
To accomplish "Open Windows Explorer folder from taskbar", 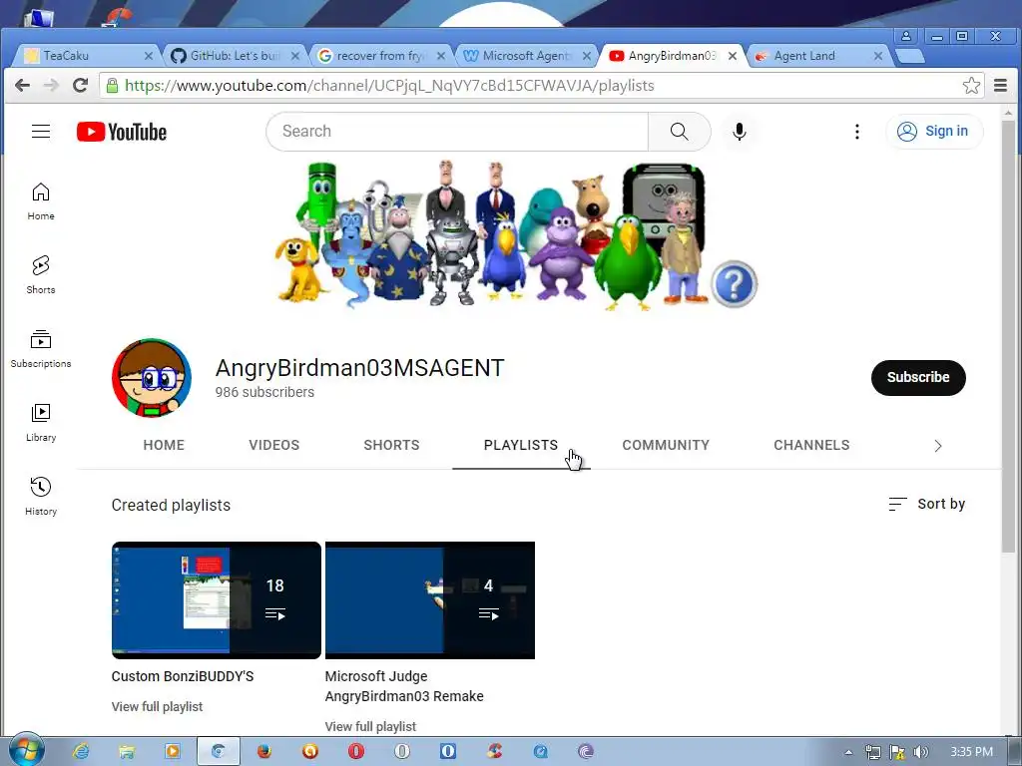I will (x=126, y=752).
